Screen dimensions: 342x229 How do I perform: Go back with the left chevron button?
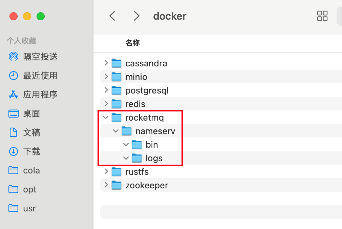tap(112, 16)
